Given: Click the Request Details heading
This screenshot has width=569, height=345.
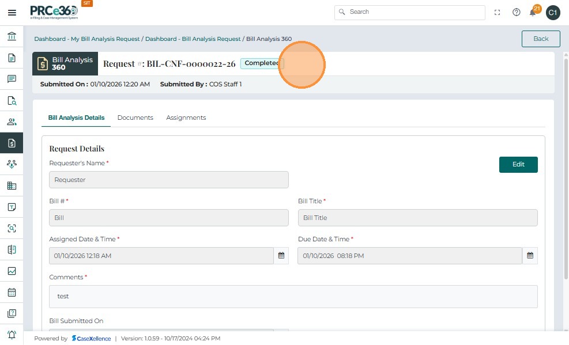Looking at the screenshot, I should 77,149.
